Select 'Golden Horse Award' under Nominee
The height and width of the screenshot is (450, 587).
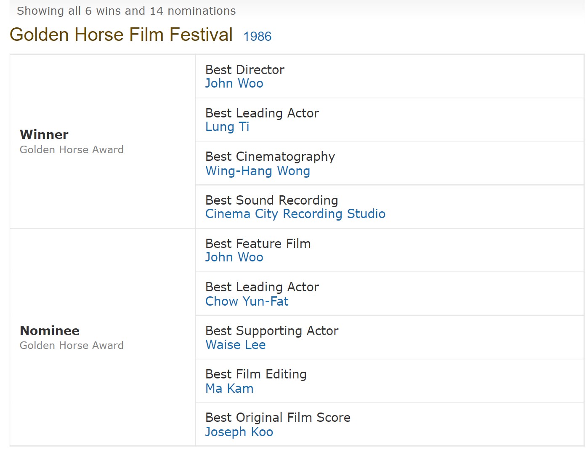72,346
